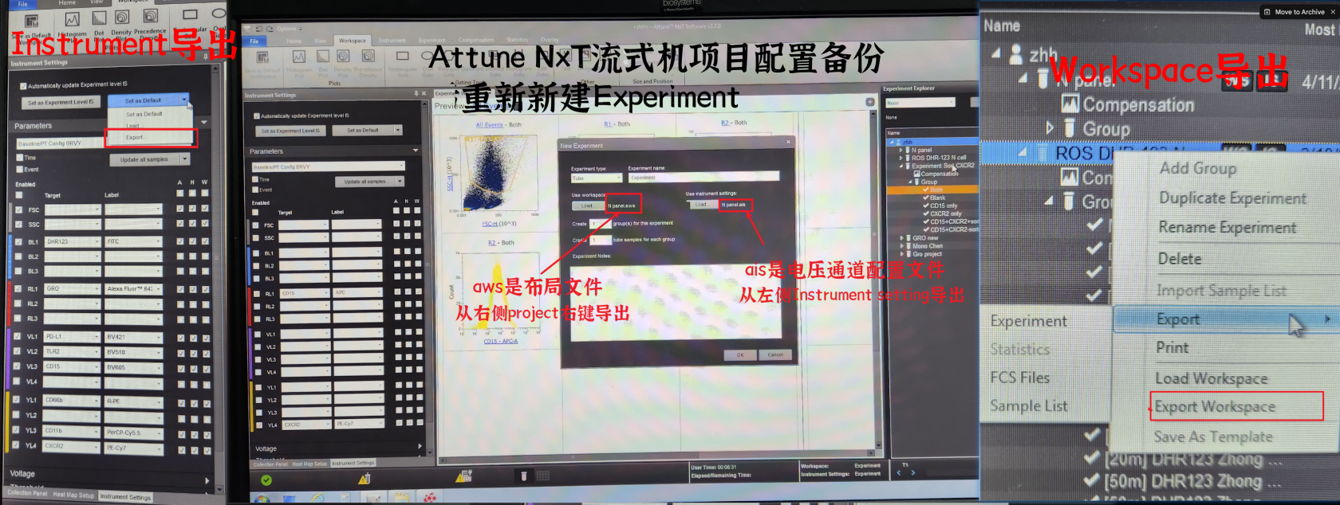Click the Compensation icon under N panel

[1070, 104]
